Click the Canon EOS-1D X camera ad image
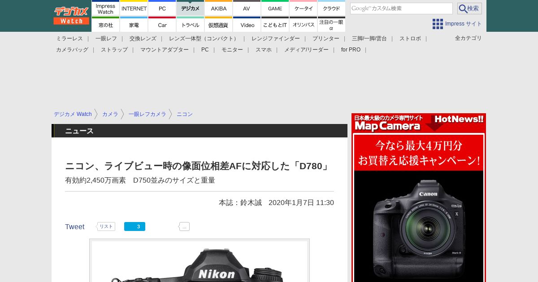Screen dimensions: 538x282 coord(419,226)
